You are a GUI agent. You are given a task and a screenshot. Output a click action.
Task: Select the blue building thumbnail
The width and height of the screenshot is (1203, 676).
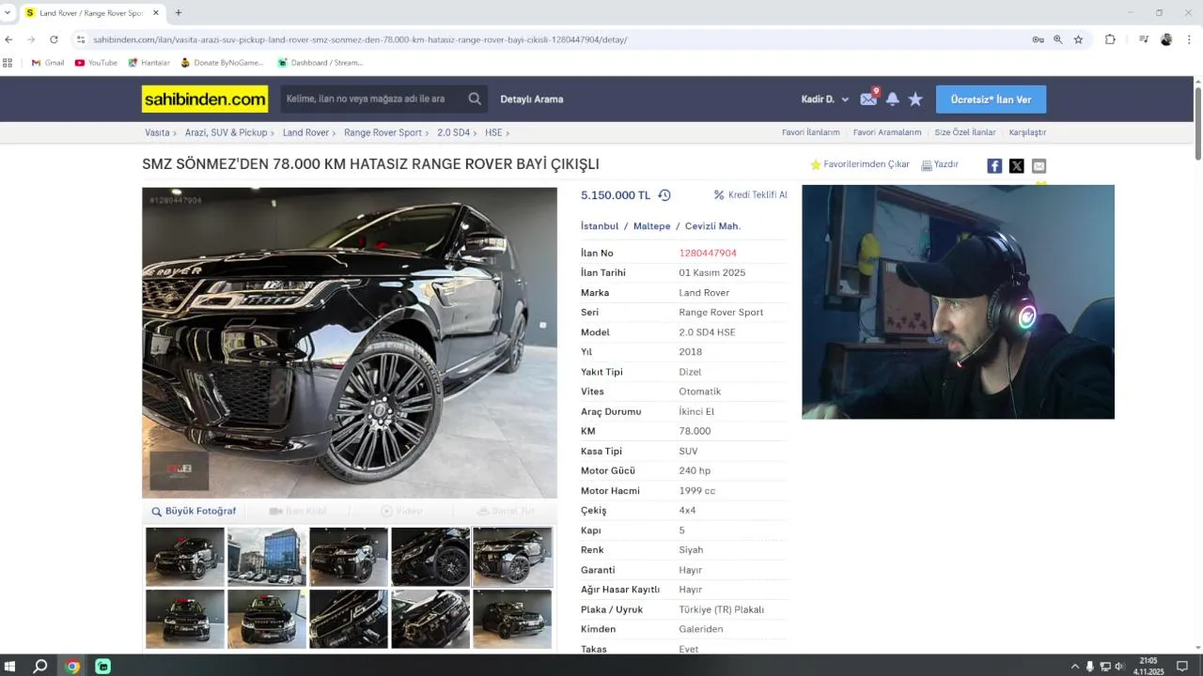(267, 557)
